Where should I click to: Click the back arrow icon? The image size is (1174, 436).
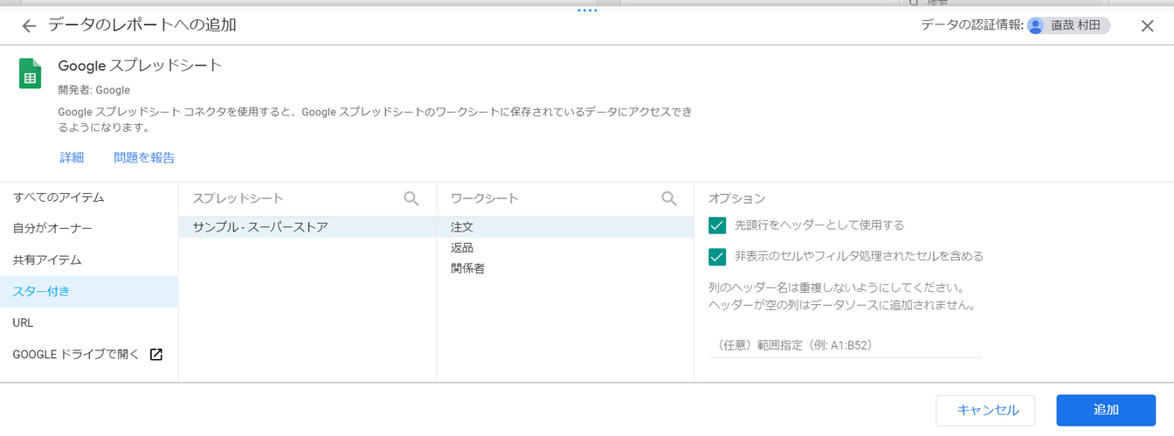pyautogui.click(x=29, y=26)
